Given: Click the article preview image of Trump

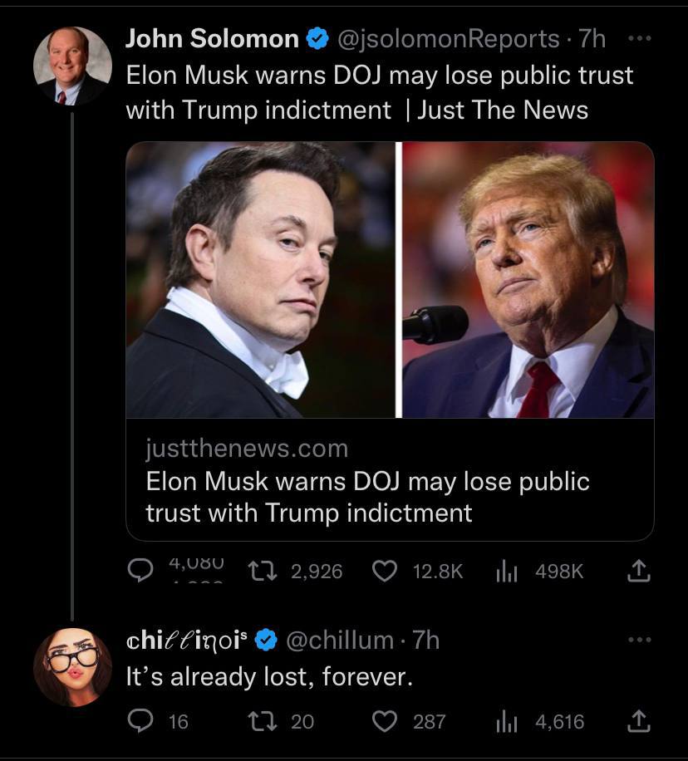Looking at the screenshot, I should click(x=528, y=280).
